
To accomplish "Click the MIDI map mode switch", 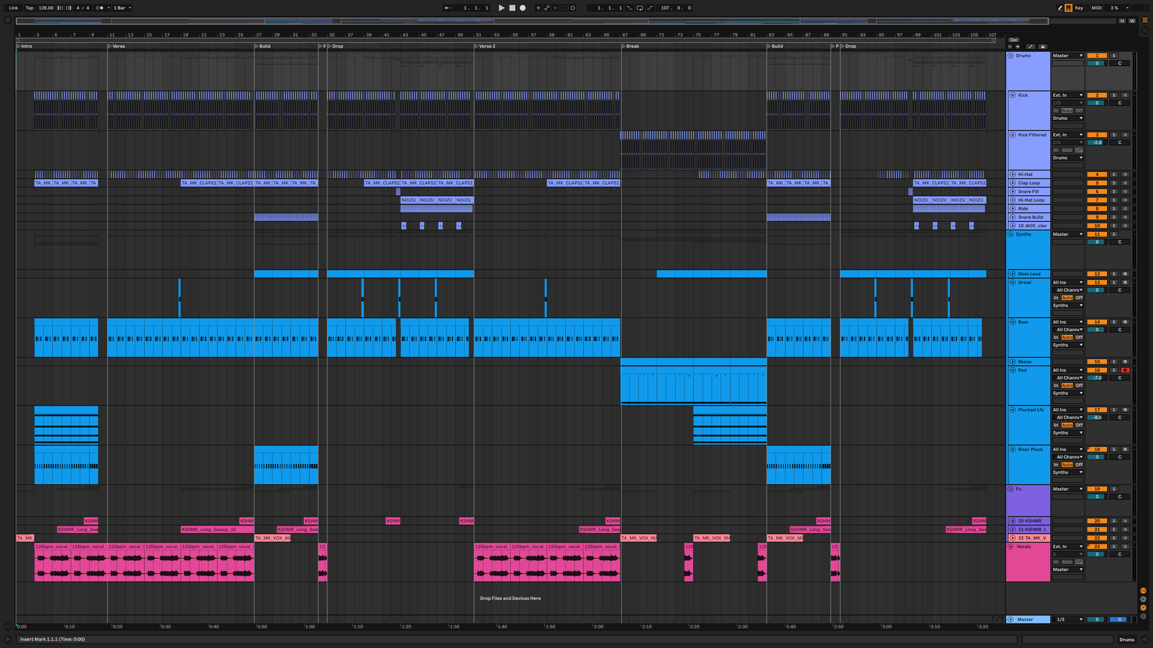I will click(x=1097, y=8).
